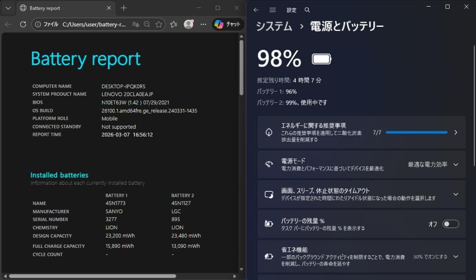Select the Battery report tab
The width and height of the screenshot is (476, 280).
coord(66,8)
